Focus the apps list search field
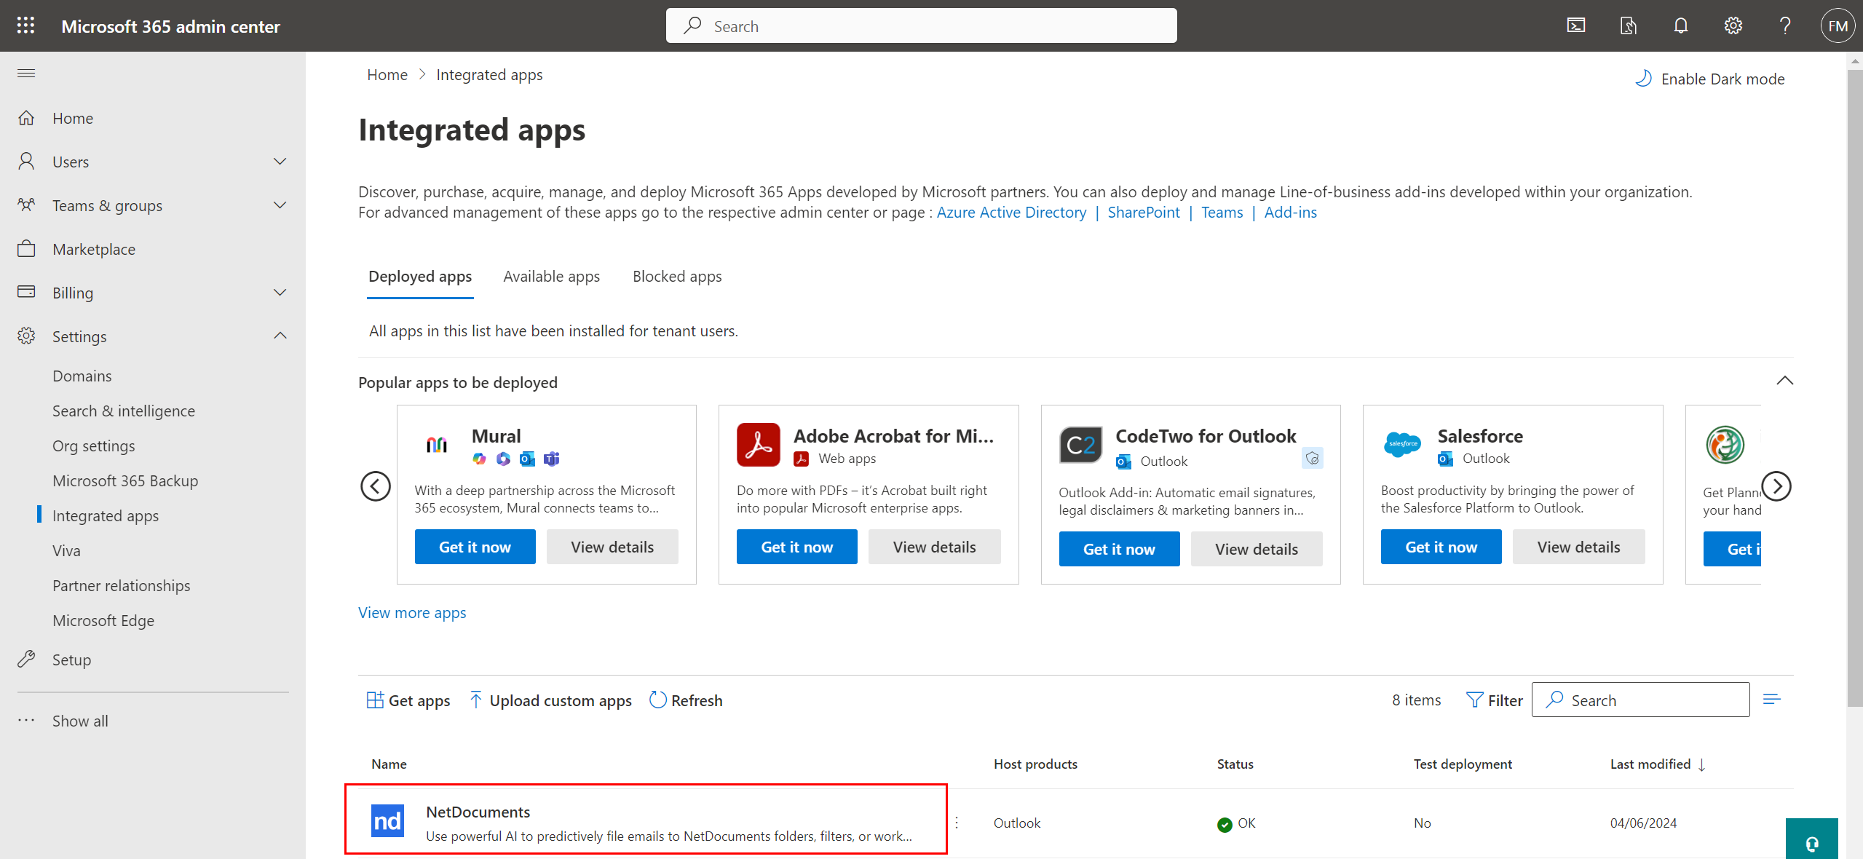Screen dimensions: 1863x859 tap(1640, 700)
